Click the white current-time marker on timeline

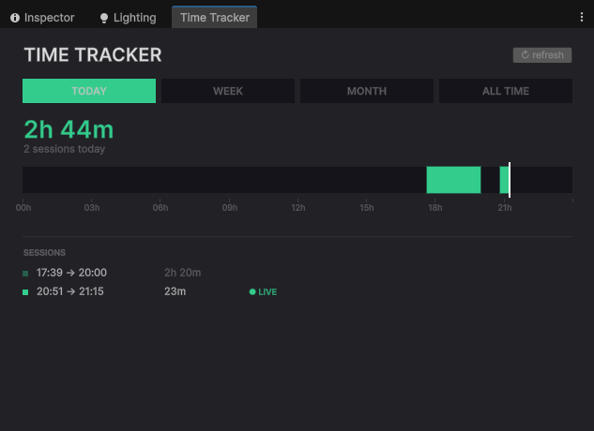[510, 180]
